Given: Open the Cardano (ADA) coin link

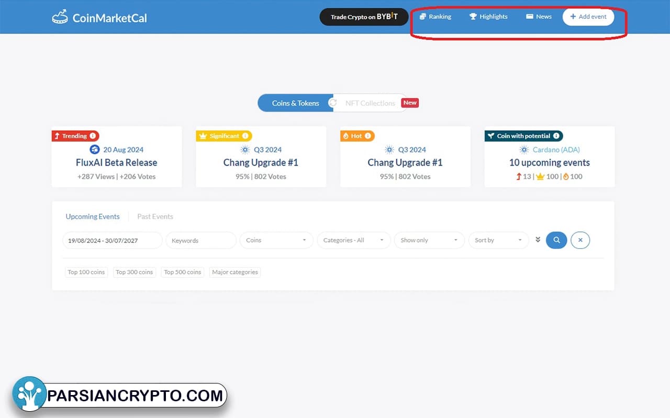Looking at the screenshot, I should click(x=555, y=149).
